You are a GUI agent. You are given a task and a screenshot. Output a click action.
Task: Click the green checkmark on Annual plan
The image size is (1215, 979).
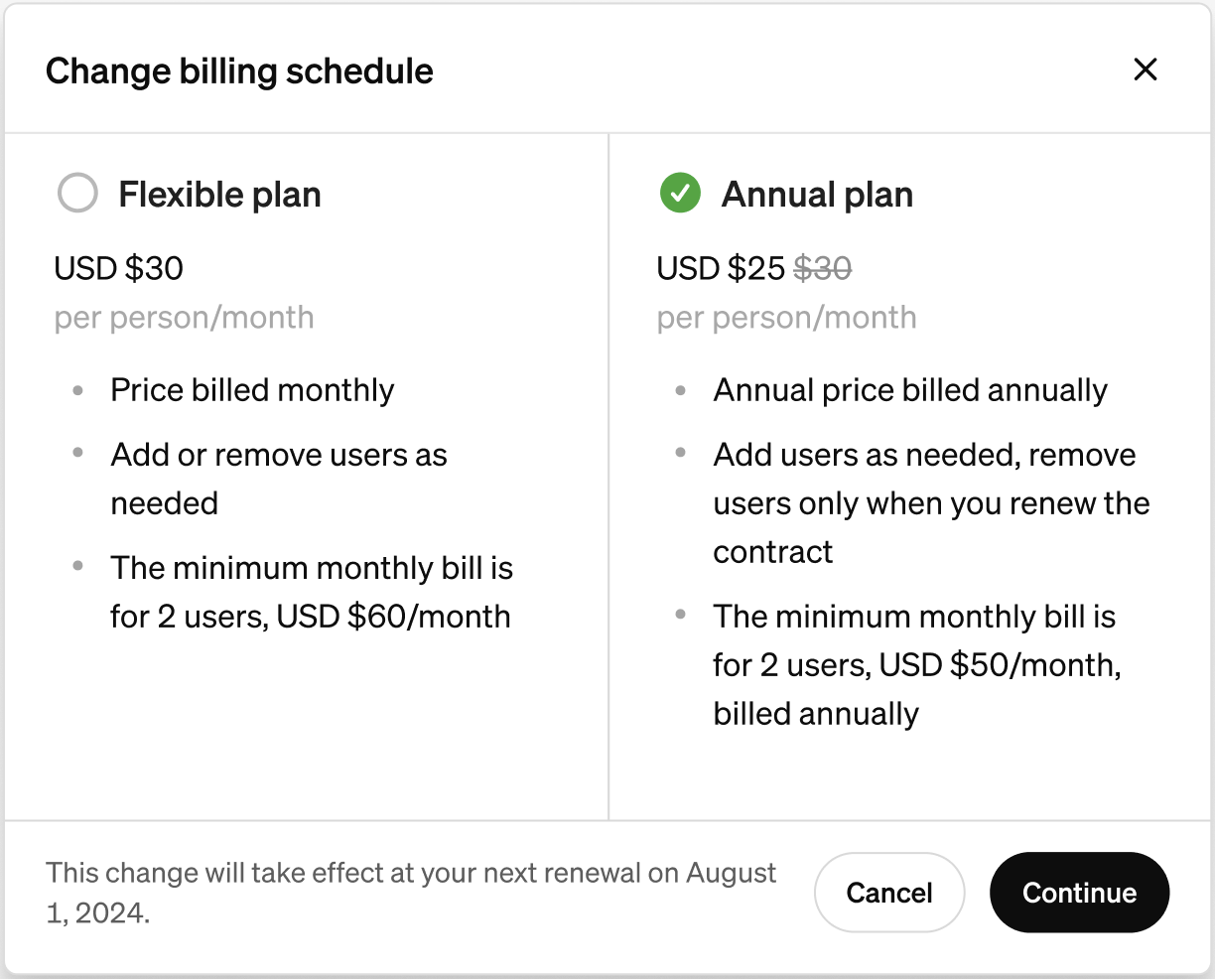[x=679, y=194]
